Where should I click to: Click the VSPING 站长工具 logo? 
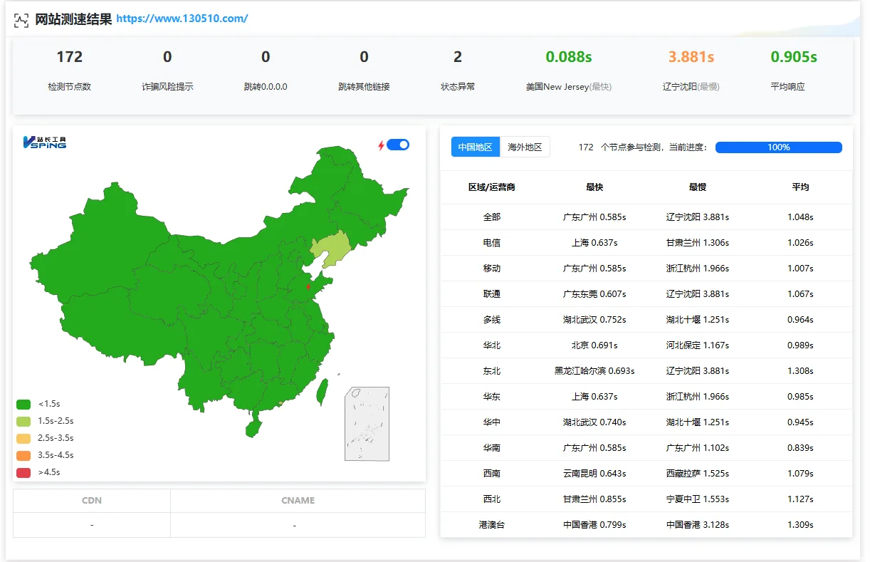click(45, 142)
